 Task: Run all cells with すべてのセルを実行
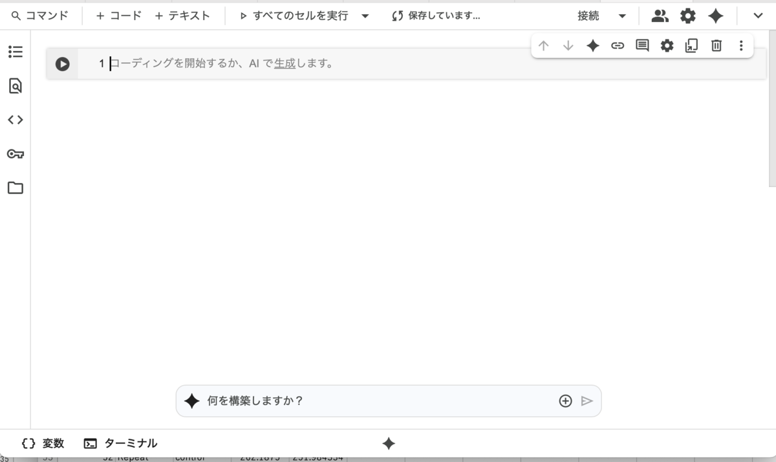coord(294,16)
